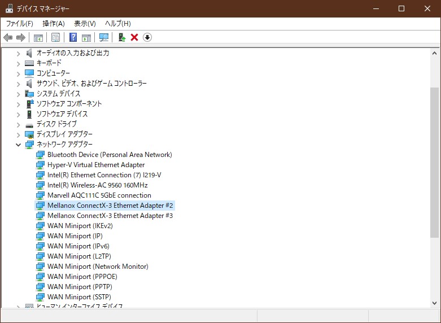Screen dimensions: 441x323
Task: Select Marvell AQC111C 5GbE connection label
Action: tap(99, 195)
